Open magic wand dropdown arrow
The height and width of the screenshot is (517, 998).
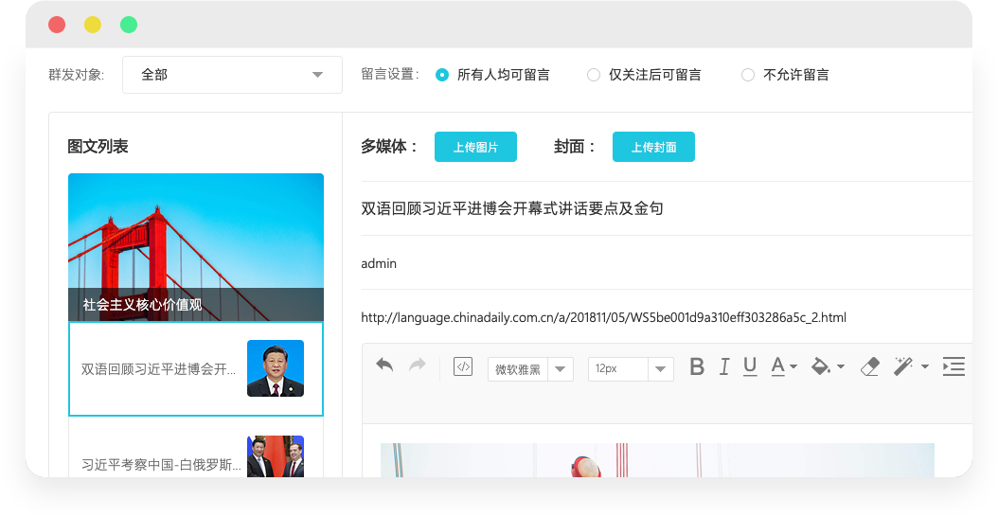click(x=925, y=366)
